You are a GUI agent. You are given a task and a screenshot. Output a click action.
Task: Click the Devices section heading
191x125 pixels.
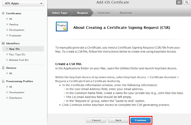point(11,68)
